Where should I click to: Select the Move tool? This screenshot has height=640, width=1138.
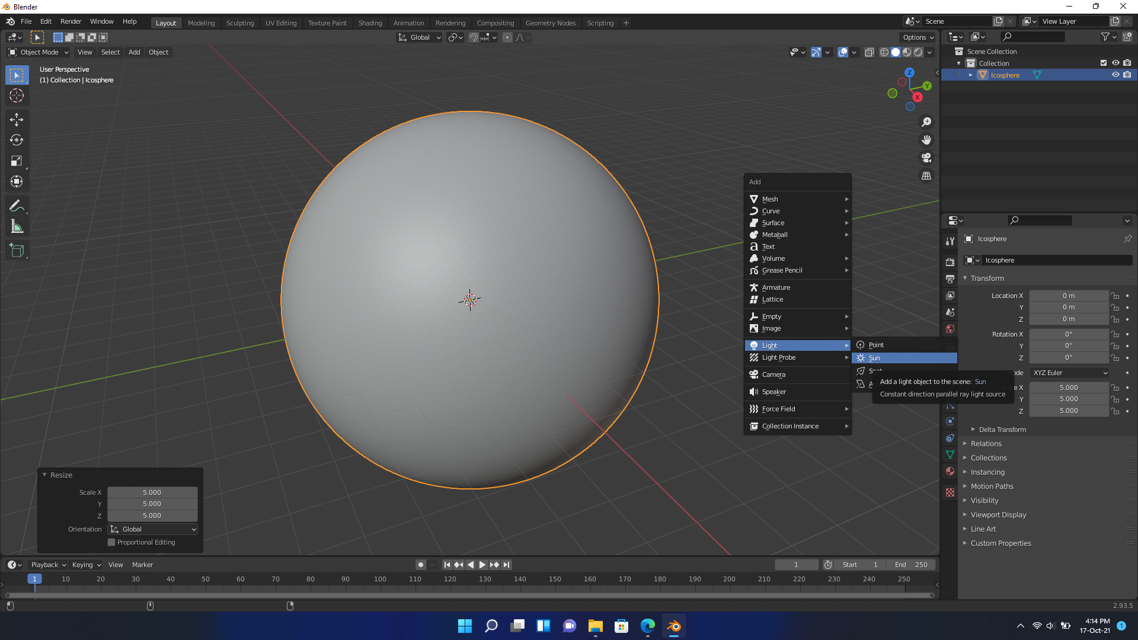click(x=17, y=120)
